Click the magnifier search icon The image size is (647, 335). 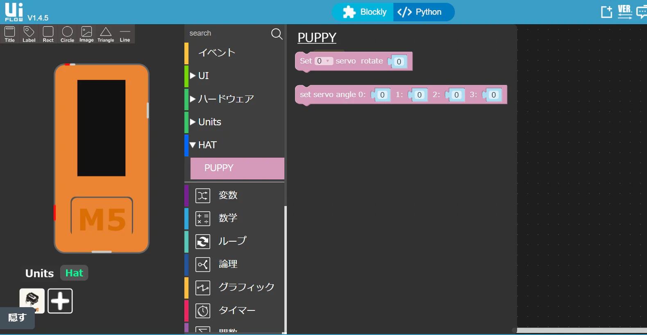277,34
